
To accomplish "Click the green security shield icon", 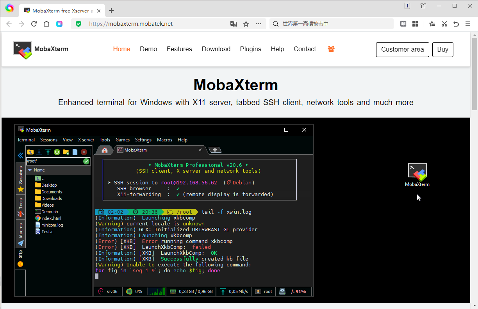I will 78,24.
